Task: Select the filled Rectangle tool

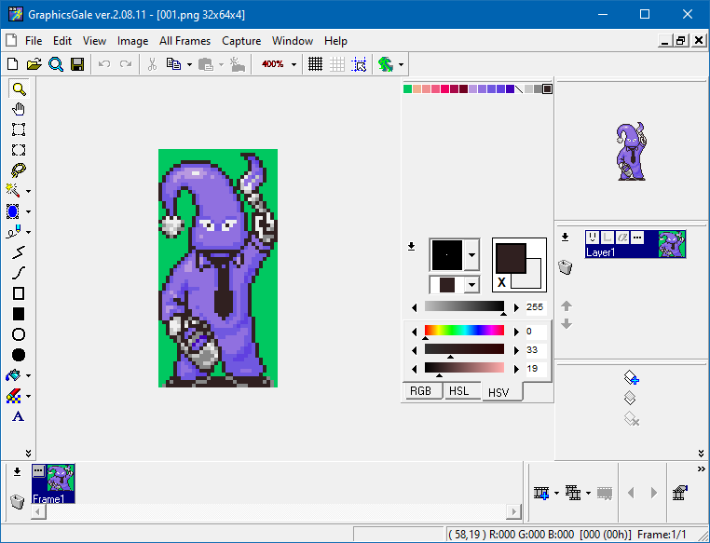Action: (x=19, y=314)
